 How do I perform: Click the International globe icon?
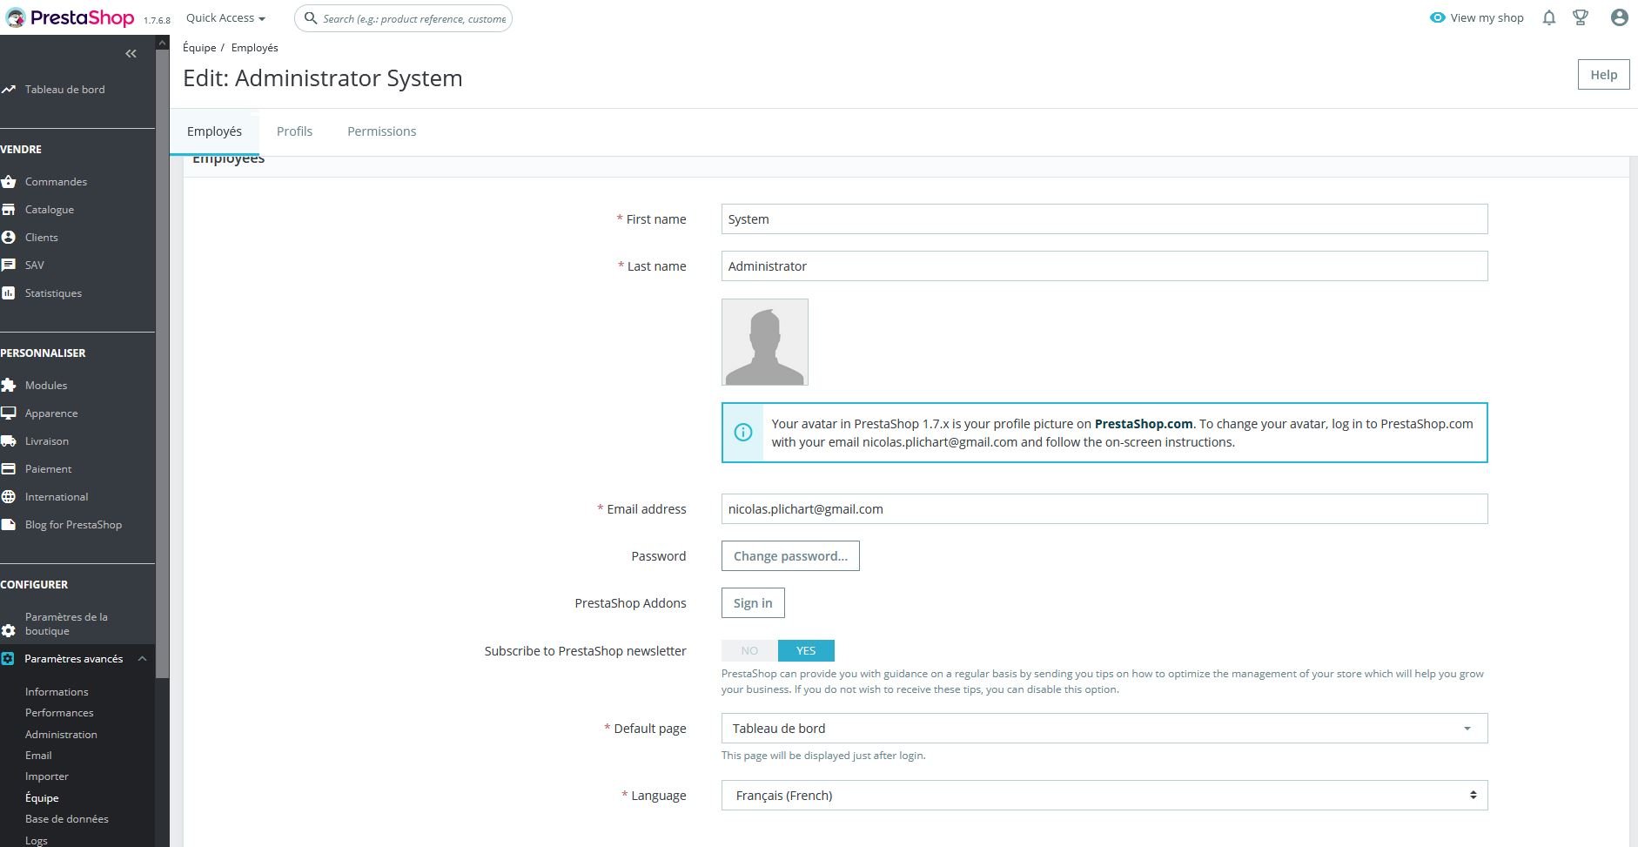[x=9, y=497]
